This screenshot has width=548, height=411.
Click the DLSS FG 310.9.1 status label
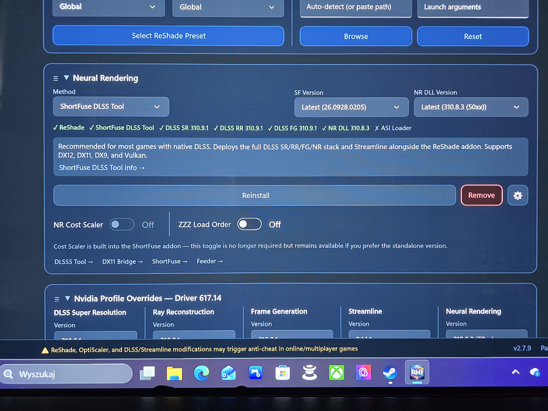click(292, 128)
